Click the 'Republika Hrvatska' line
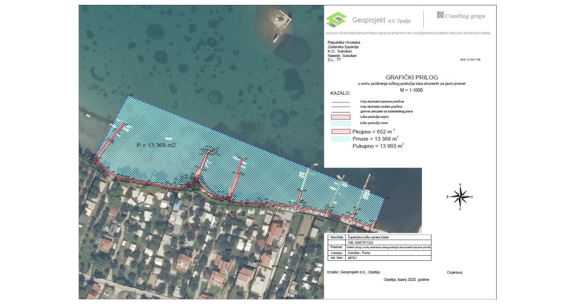This screenshot has height=304, width=573. (344, 42)
